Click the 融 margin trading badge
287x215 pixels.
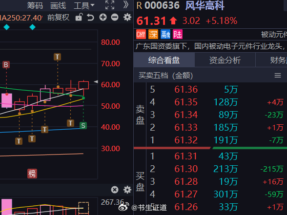[x=165, y=34]
